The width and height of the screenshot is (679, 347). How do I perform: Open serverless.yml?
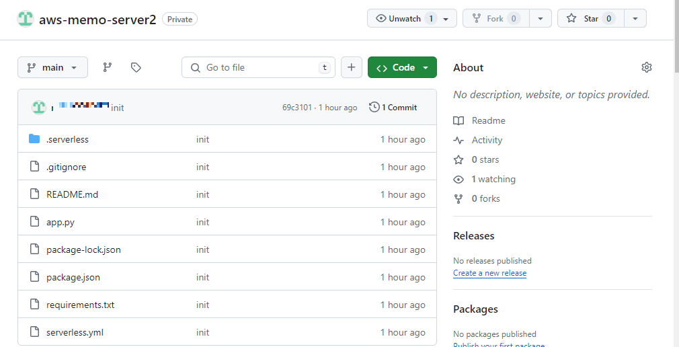coord(75,333)
